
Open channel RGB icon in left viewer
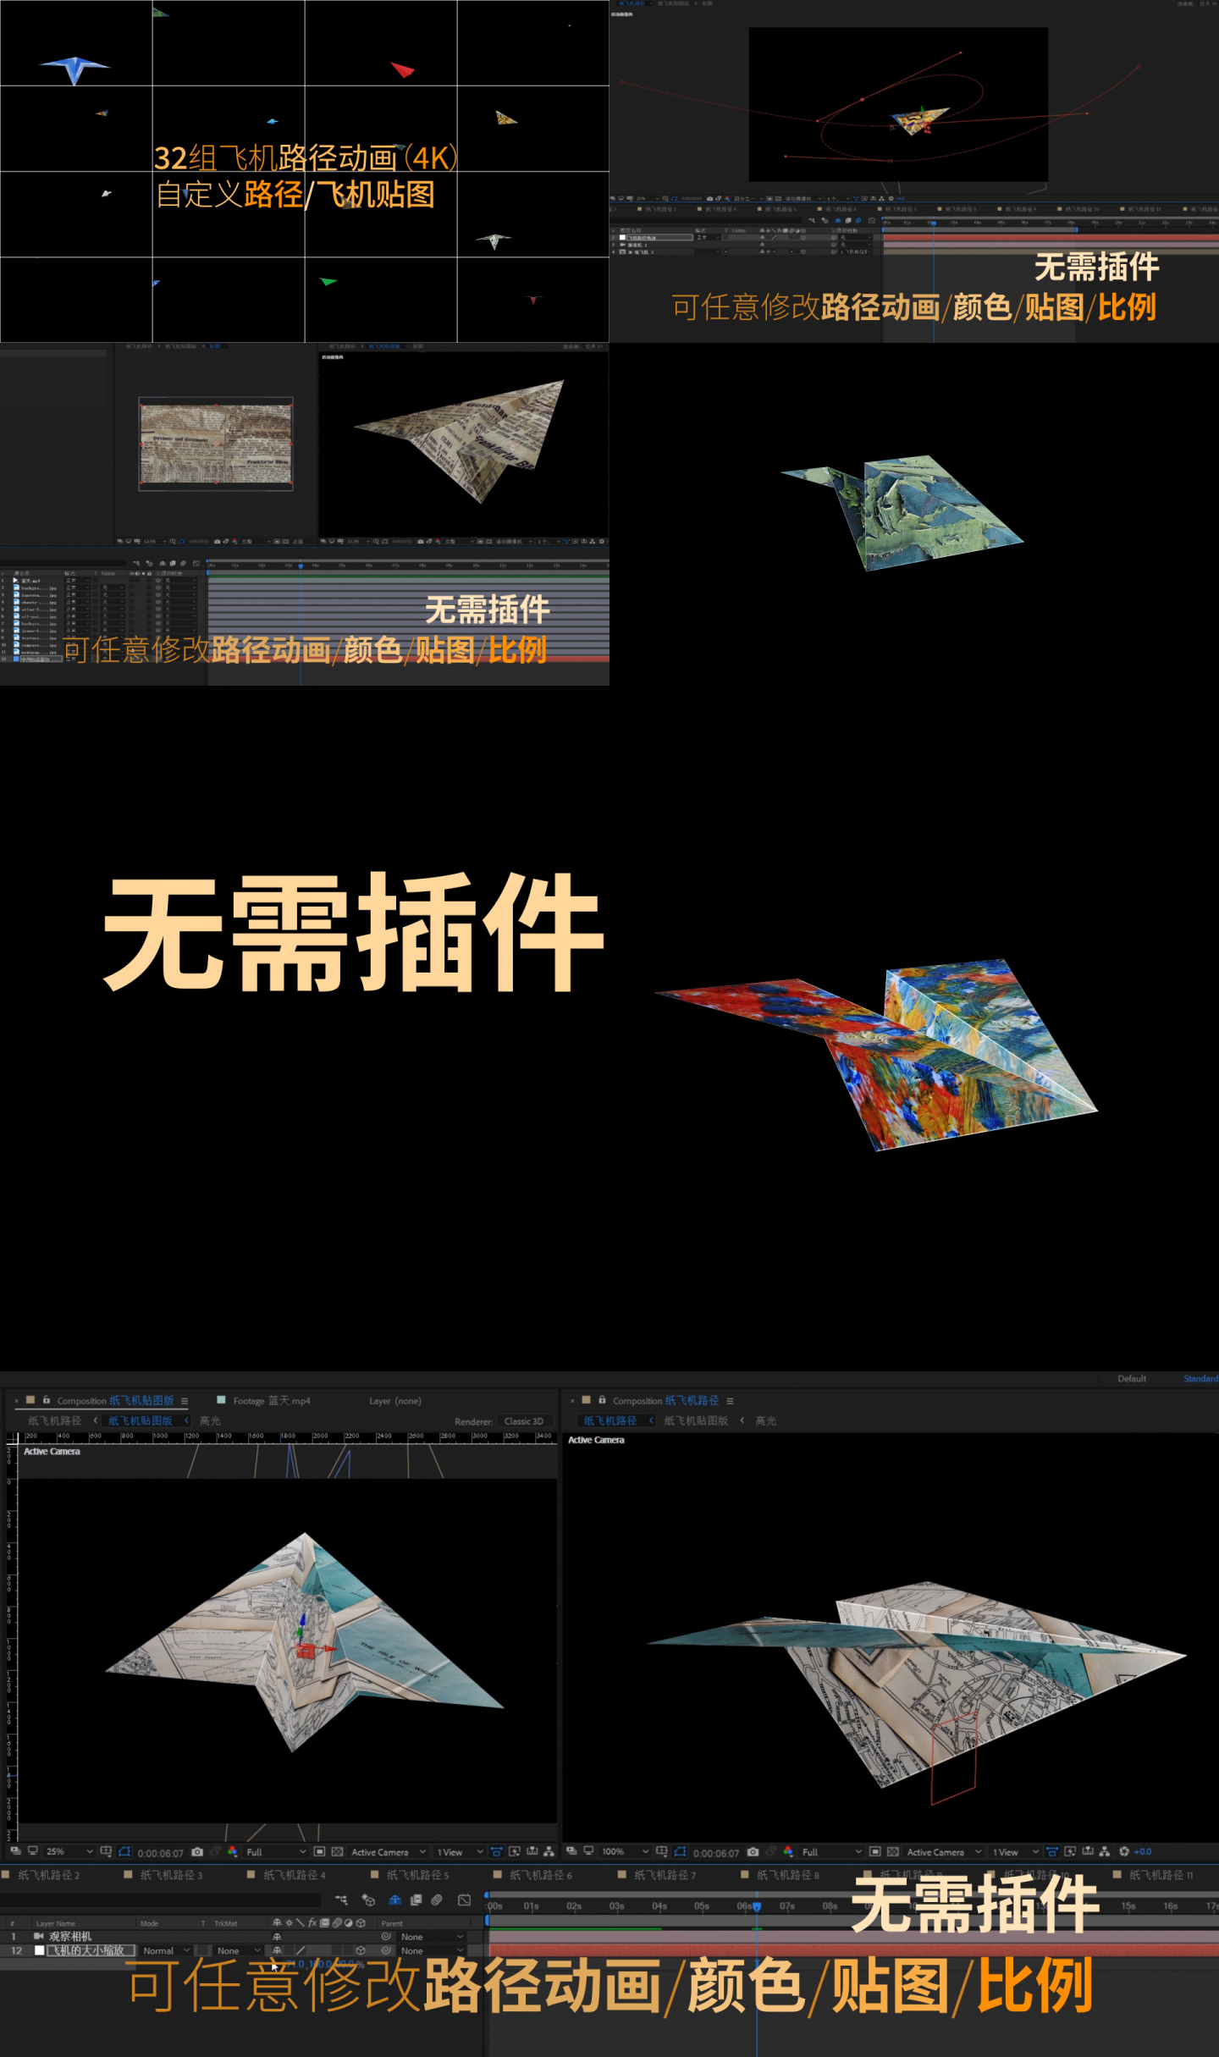click(232, 1851)
